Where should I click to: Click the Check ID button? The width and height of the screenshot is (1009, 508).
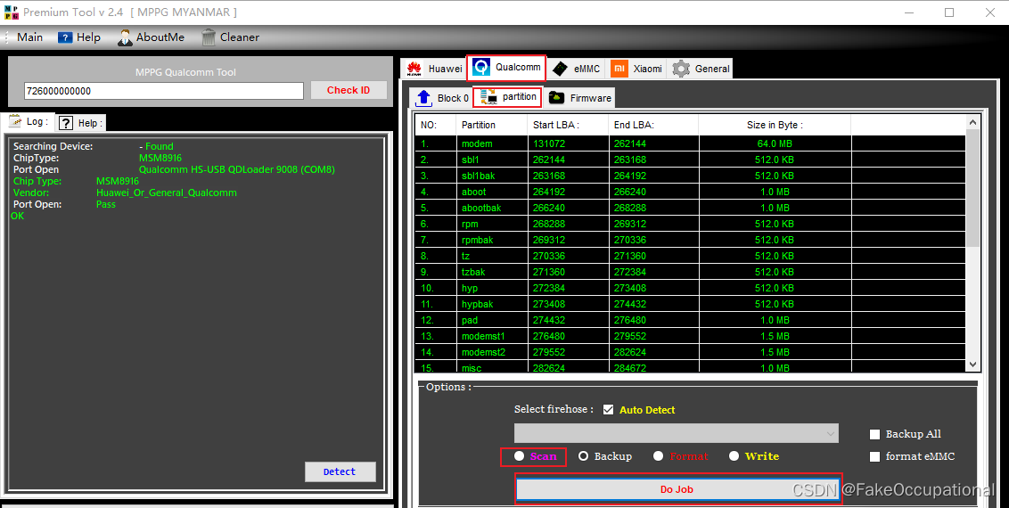[x=349, y=90]
